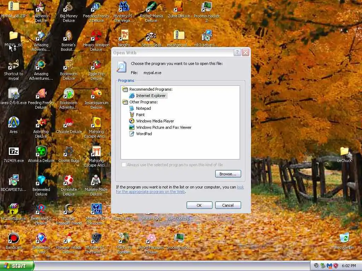Pick Windows Media Player from the list

pyautogui.click(x=151, y=121)
